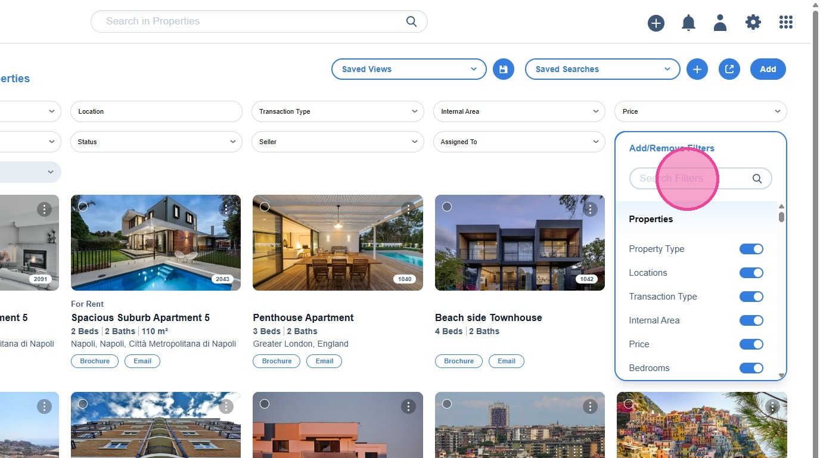The image size is (820, 458).
Task: Open the colorful hillside village photo
Action: (x=702, y=425)
